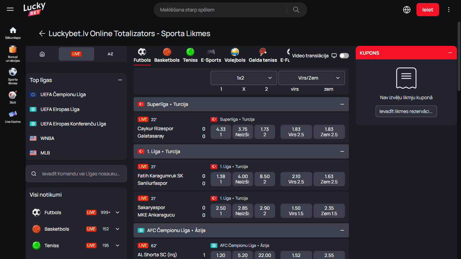This screenshot has height=259, width=461.
Task: Expand Teniss in Visi notikumi list
Action: [117, 246]
